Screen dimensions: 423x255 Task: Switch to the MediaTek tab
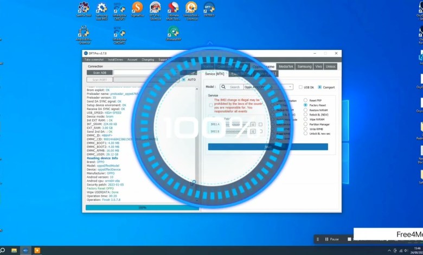point(285,66)
